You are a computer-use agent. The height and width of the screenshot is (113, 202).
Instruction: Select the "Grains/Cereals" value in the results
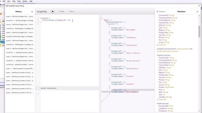tap(133, 61)
